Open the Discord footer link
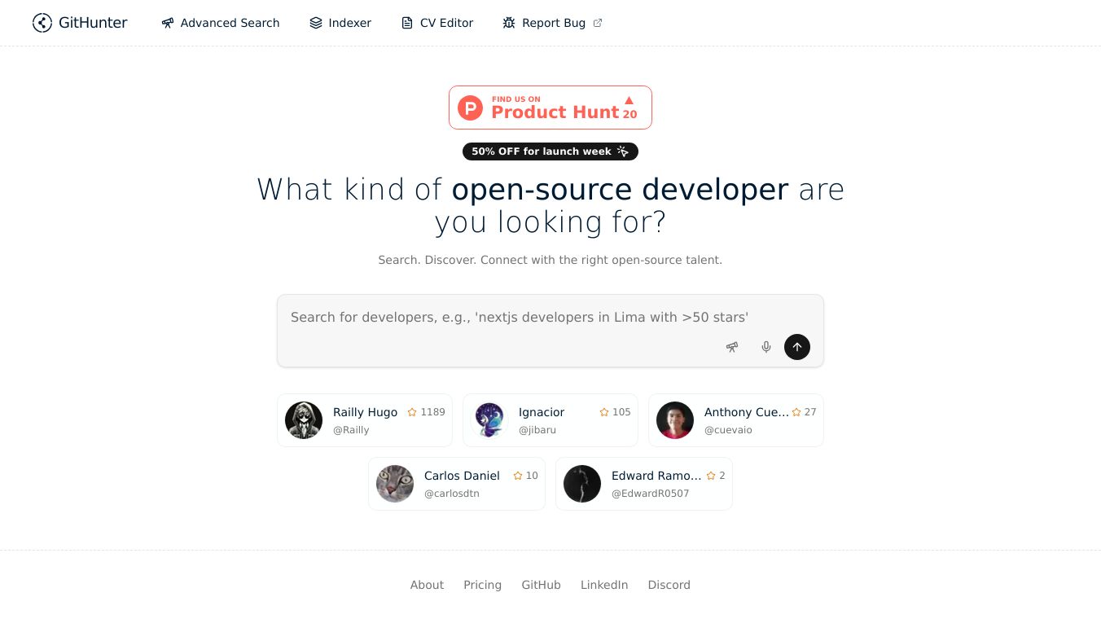This screenshot has height=619, width=1101. 669,585
